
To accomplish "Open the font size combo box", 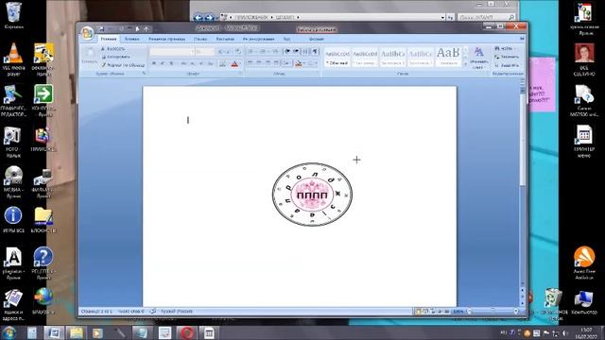I will point(204,52).
